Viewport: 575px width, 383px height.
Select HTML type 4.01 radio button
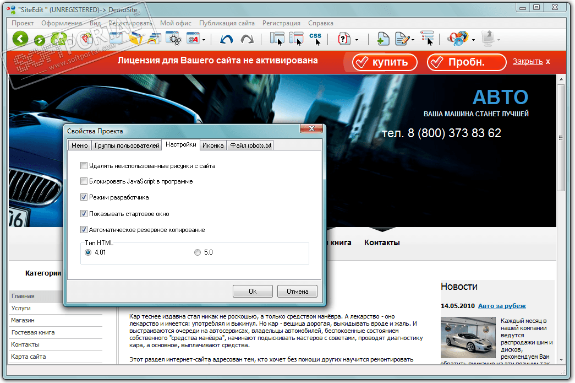tap(88, 252)
